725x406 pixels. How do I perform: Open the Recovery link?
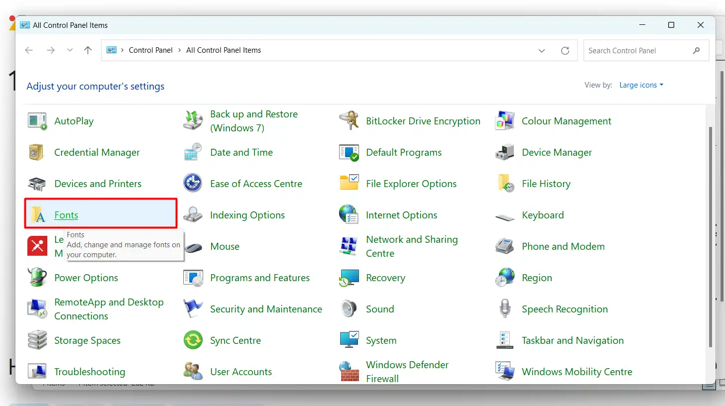(x=385, y=278)
